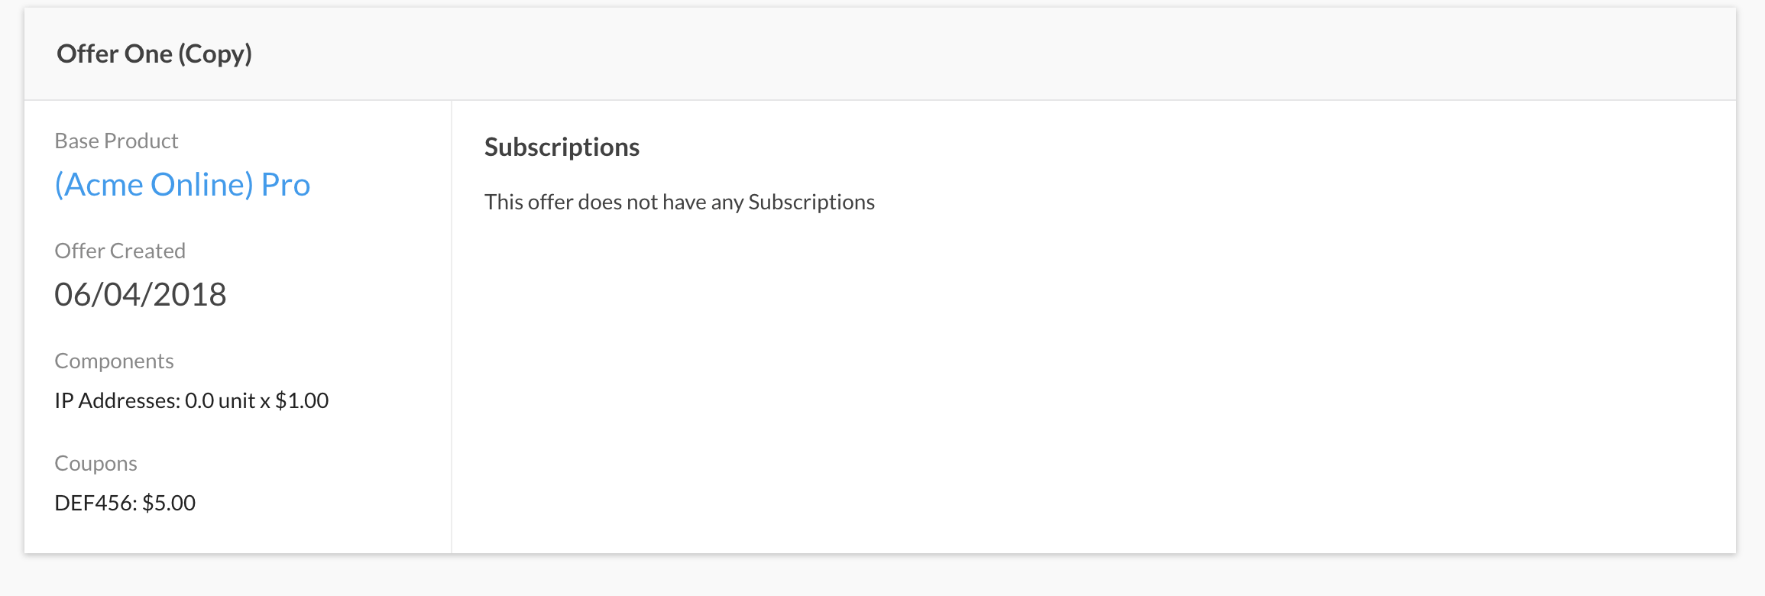Select the Coupons section label

[x=96, y=464]
